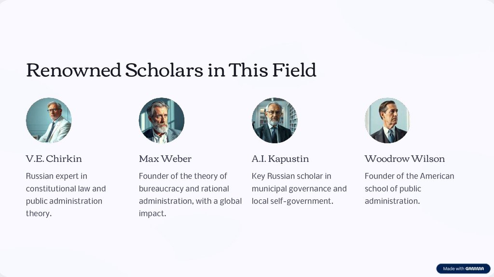Screen dimensions: 494x277
Task: Click V.E. Chirkin's circular portrait
Action: tap(49, 121)
